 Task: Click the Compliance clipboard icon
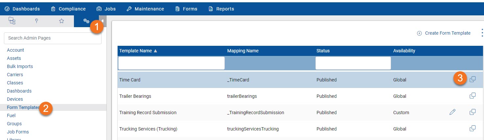click(53, 9)
